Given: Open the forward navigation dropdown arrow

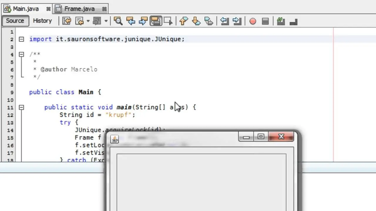Looking at the screenshot, I should [x=106, y=21].
